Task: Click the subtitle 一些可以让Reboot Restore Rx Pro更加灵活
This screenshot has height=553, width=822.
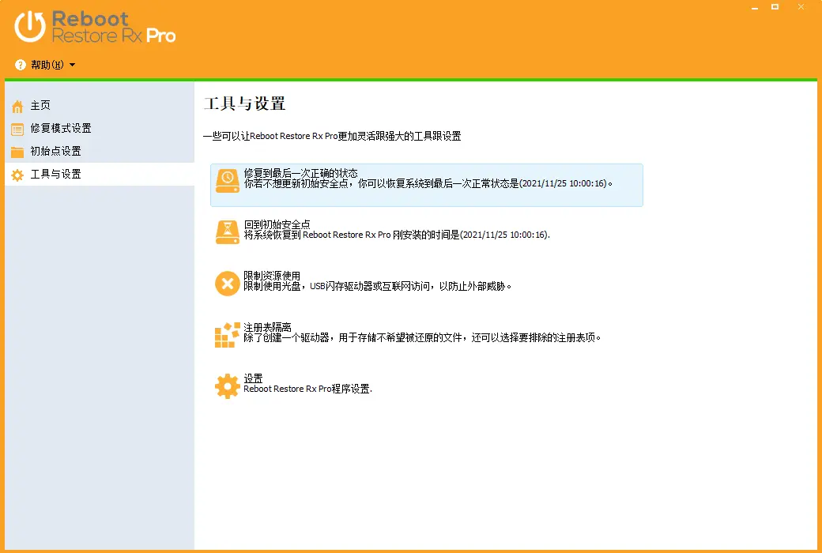Action: coord(333,137)
